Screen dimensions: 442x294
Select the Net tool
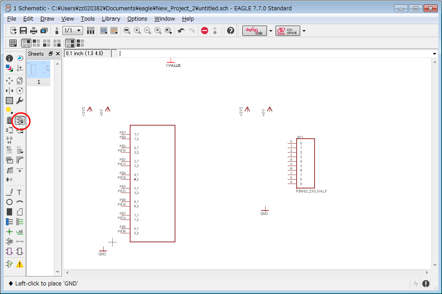pyautogui.click(x=19, y=222)
